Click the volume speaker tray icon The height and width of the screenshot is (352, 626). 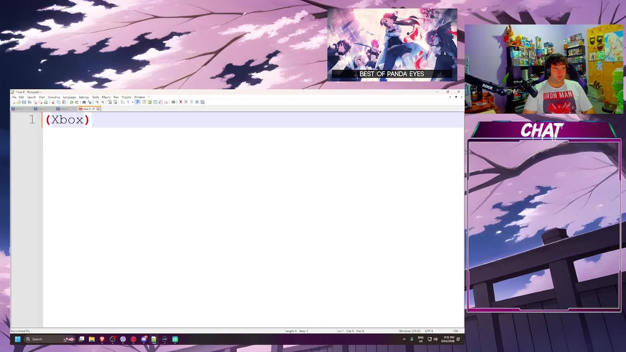point(435,339)
